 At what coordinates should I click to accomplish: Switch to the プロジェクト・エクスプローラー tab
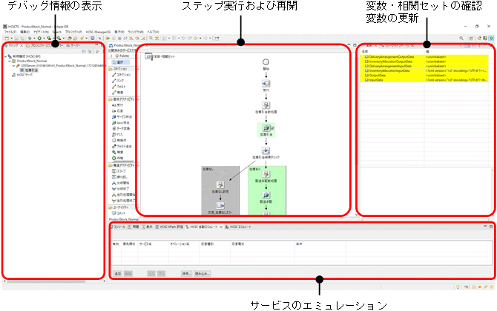click(x=44, y=46)
